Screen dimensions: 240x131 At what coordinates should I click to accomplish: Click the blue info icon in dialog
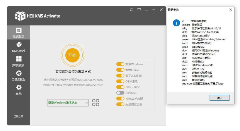click(176, 23)
